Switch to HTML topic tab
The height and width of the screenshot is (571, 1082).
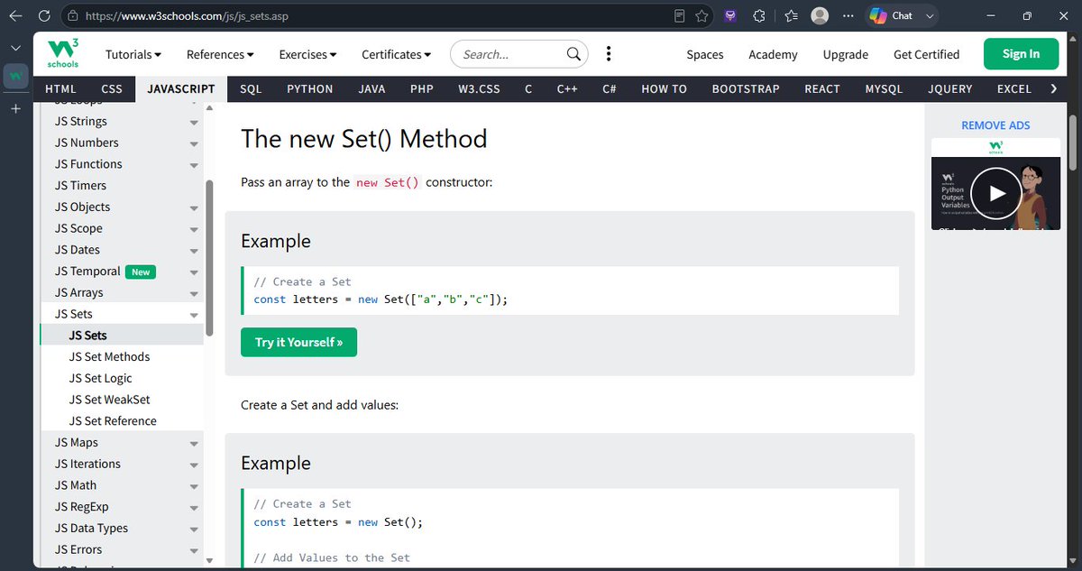(x=60, y=88)
